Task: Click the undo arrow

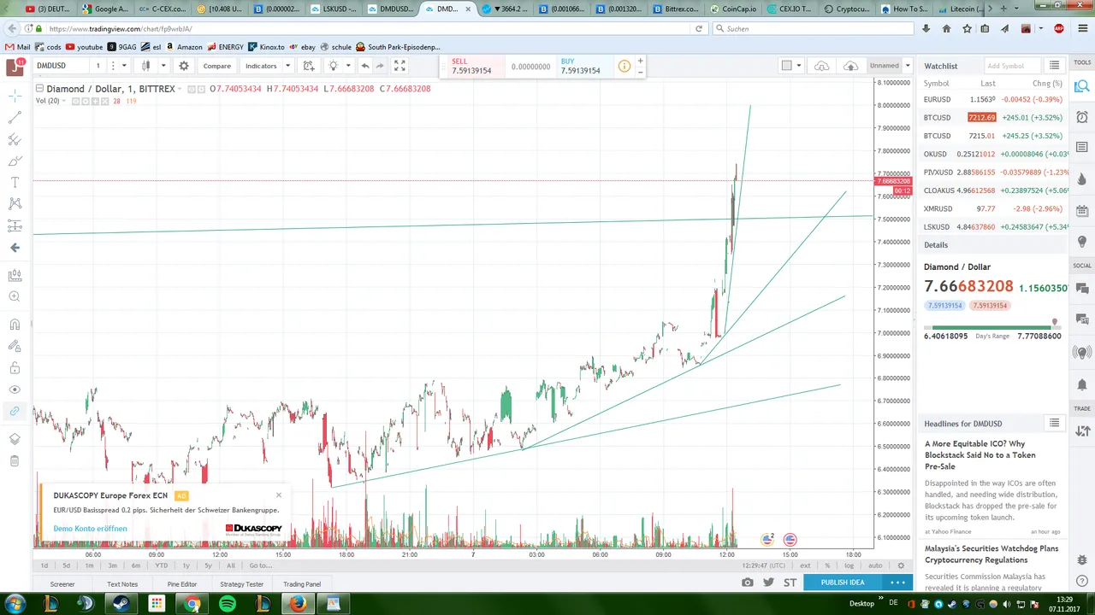Action: click(x=365, y=66)
